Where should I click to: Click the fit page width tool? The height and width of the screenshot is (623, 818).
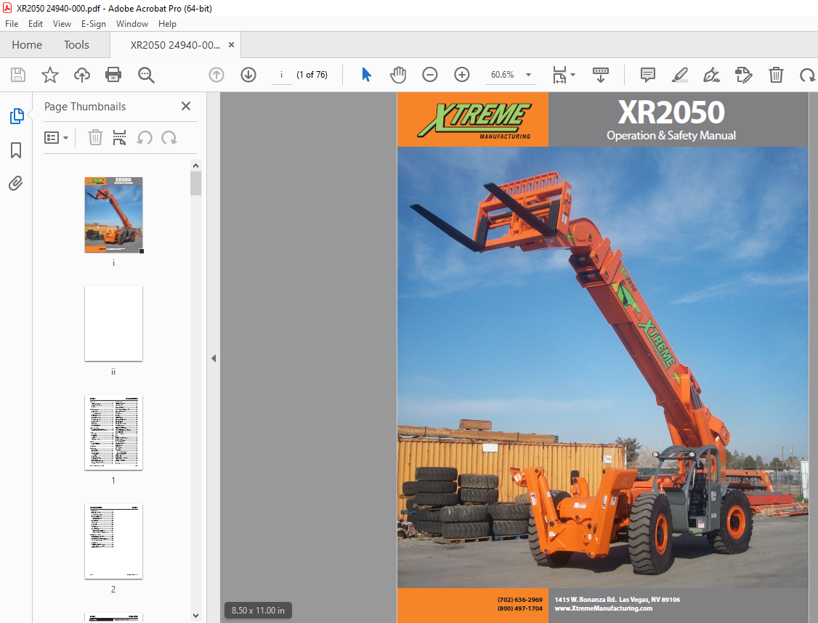click(559, 75)
